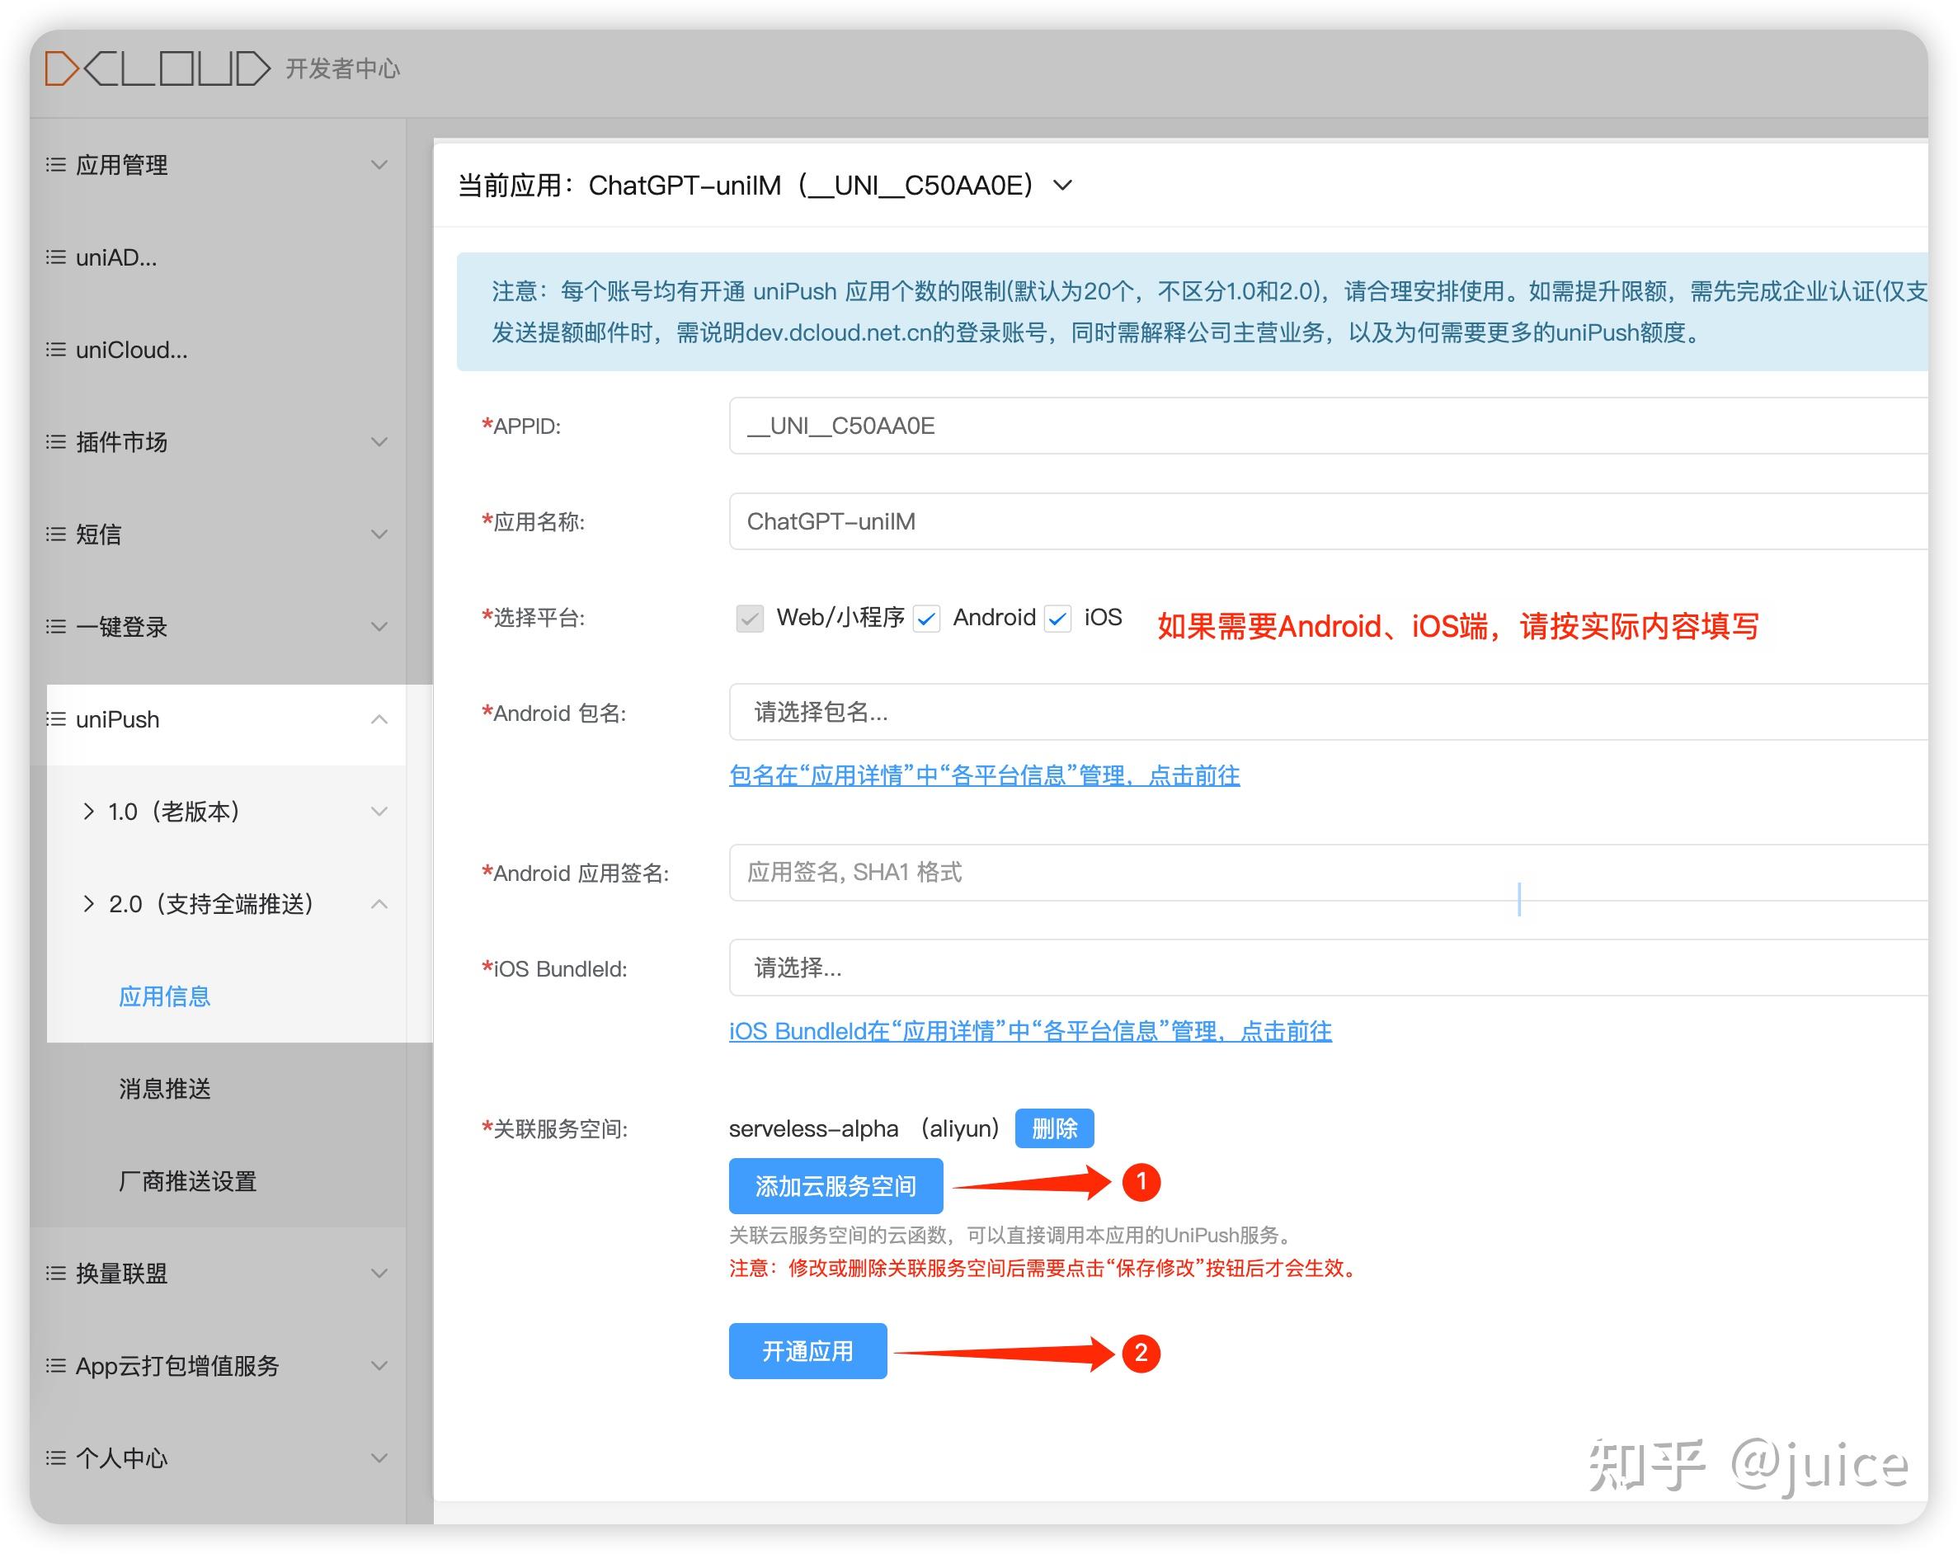
Task: Click the list icon beside uniPush
Action: pos(56,719)
